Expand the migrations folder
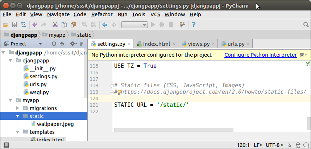Viewport: 311px width, 149px height. point(18,108)
